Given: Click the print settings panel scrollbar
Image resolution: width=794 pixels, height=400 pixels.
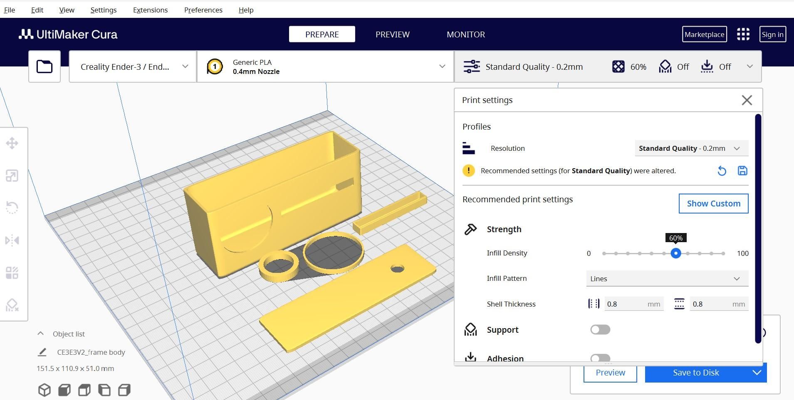Looking at the screenshot, I should 758,229.
